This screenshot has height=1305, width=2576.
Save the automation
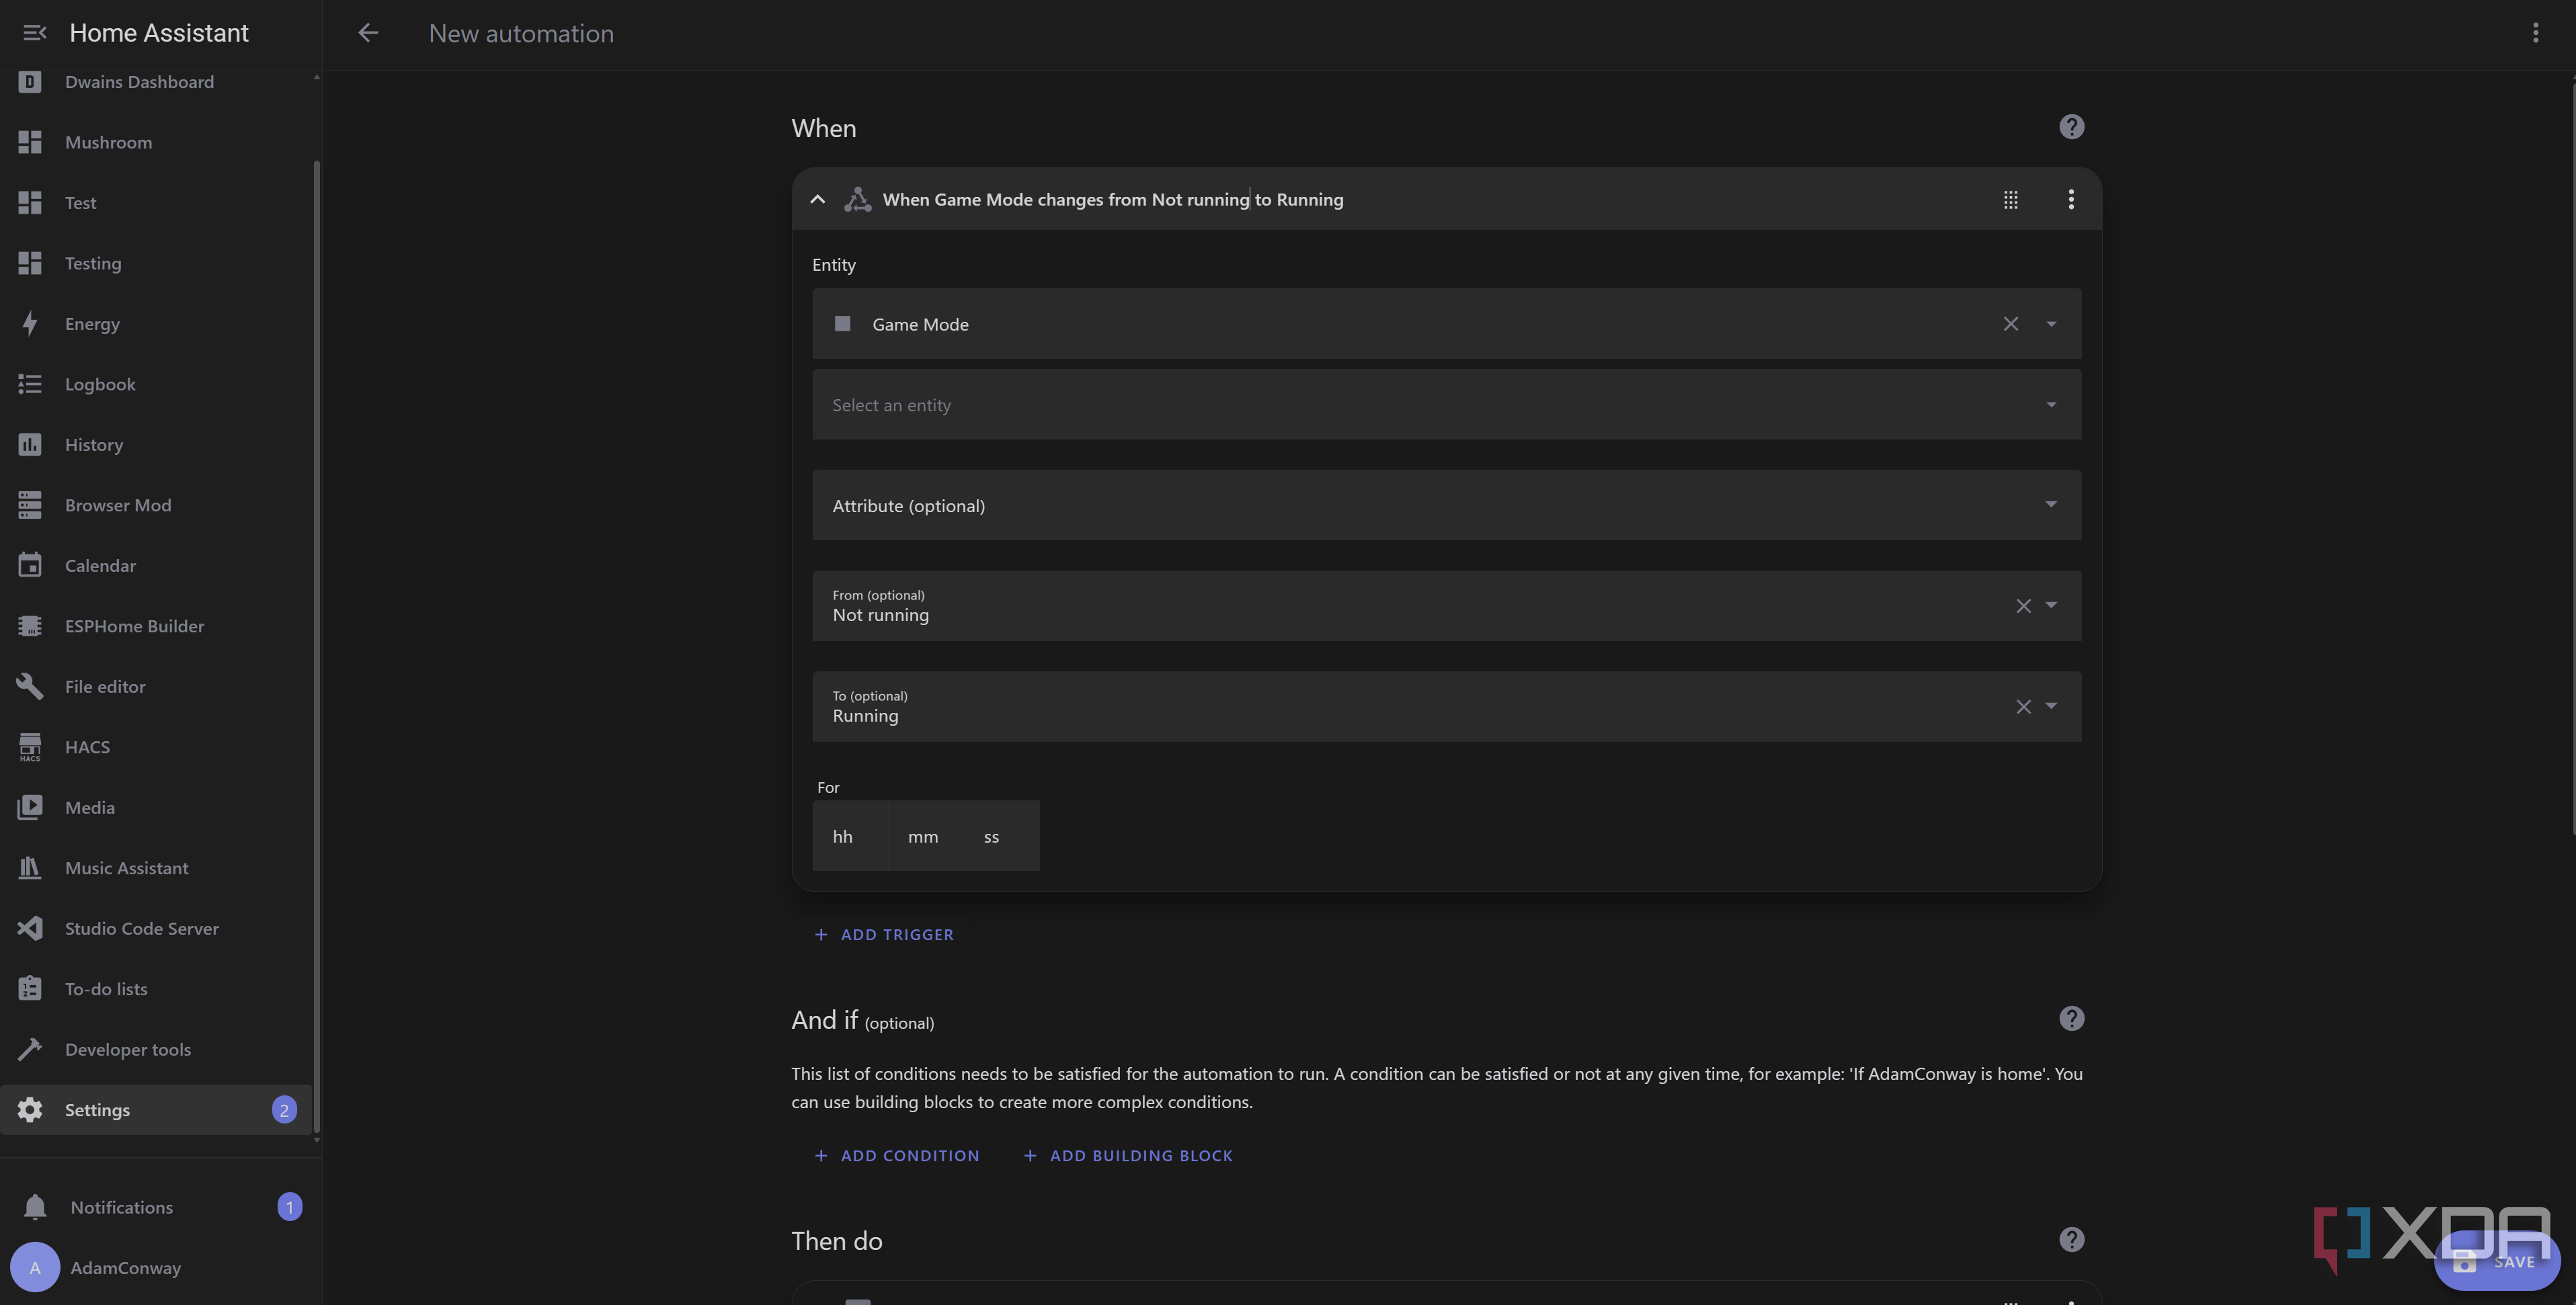point(2497,1261)
